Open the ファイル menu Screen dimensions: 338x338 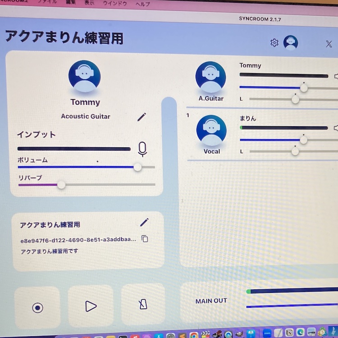[x=47, y=1]
